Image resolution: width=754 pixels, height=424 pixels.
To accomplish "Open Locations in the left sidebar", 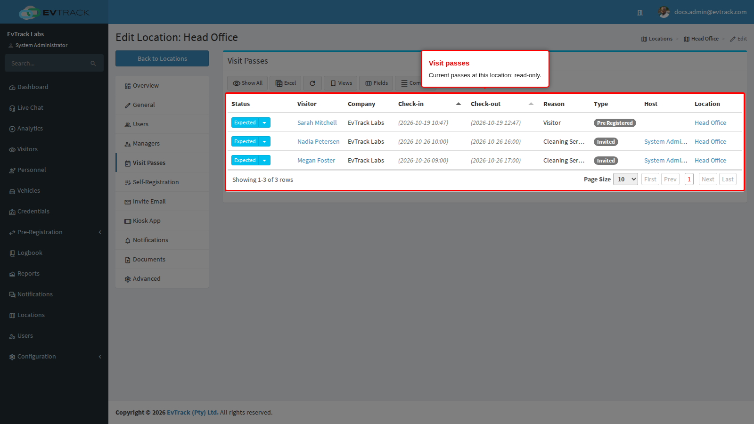I will 54,315.
